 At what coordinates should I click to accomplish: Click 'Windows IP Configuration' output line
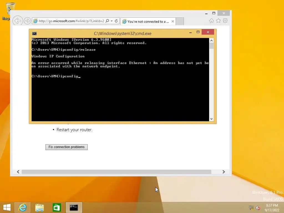click(x=58, y=56)
